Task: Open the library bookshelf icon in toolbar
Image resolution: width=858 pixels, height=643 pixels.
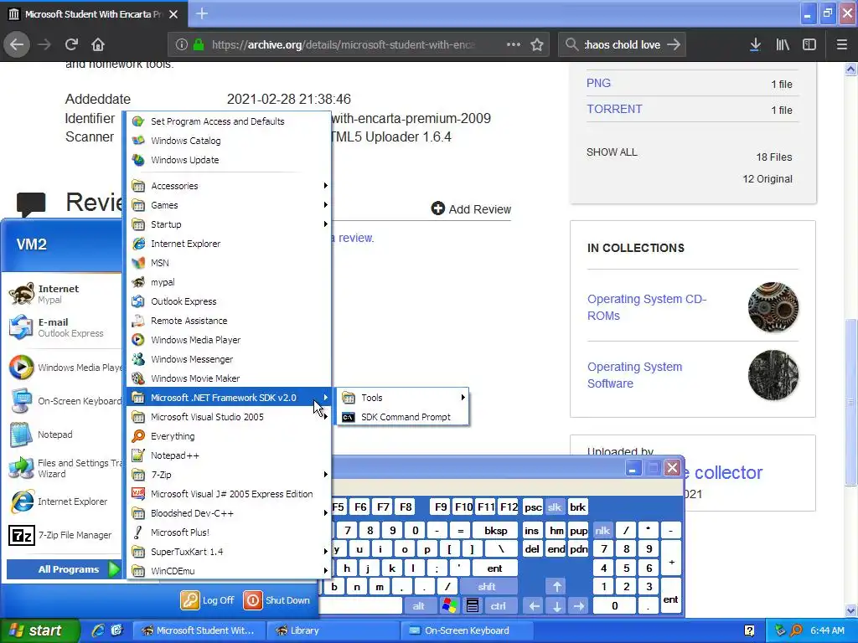Action: [x=783, y=44]
